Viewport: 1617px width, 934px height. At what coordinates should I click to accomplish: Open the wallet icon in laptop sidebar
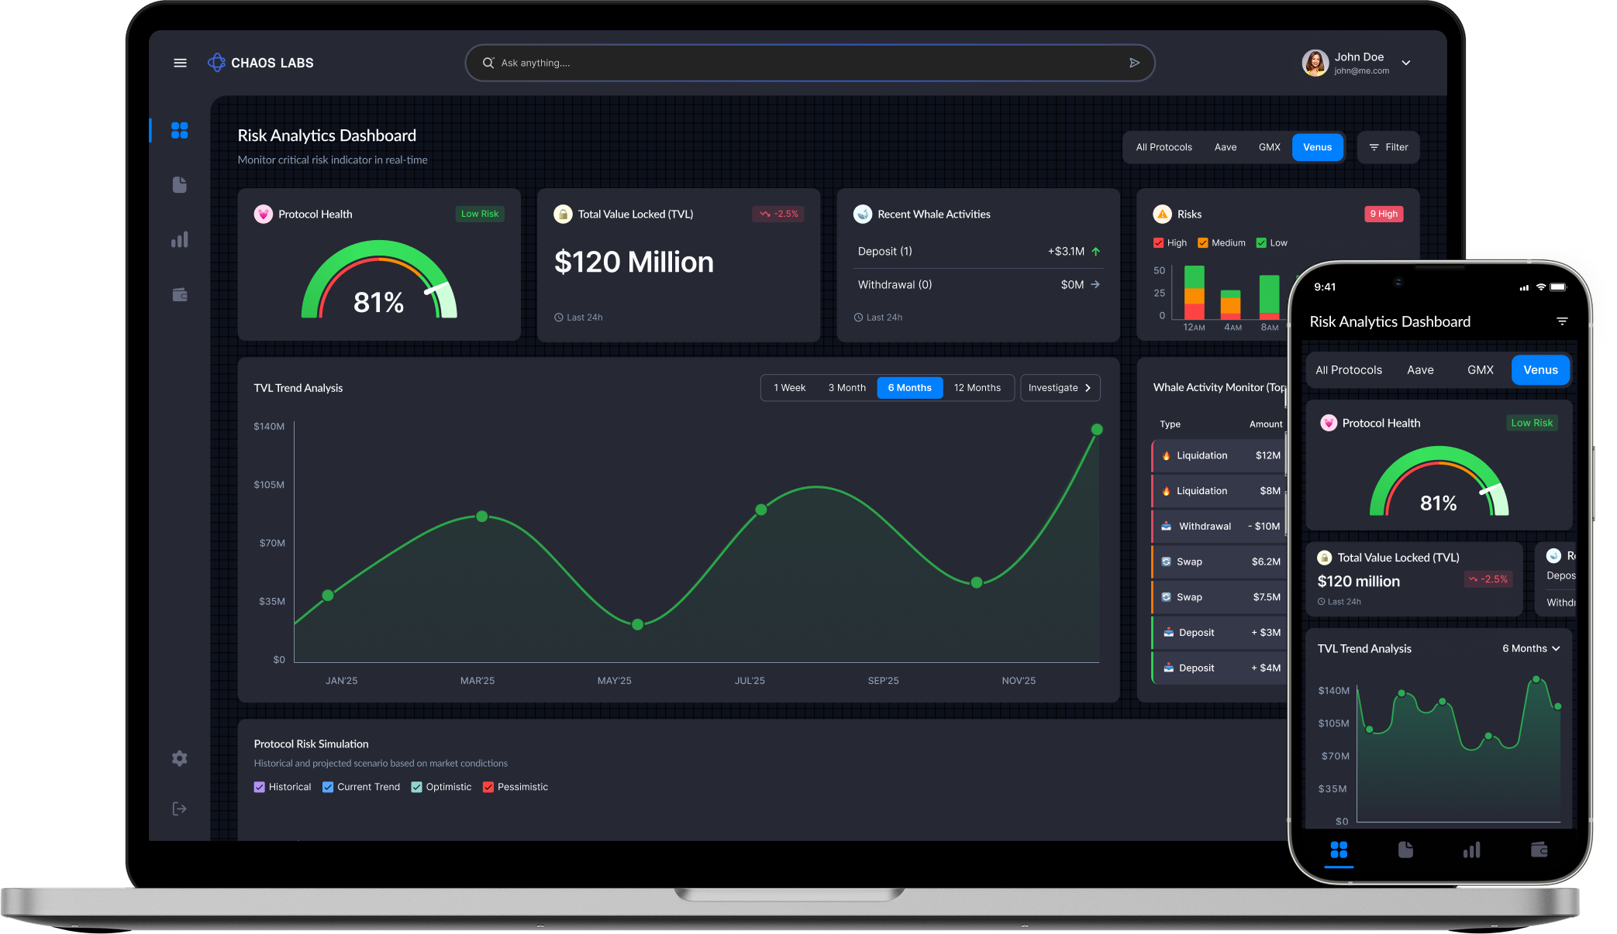(x=180, y=294)
